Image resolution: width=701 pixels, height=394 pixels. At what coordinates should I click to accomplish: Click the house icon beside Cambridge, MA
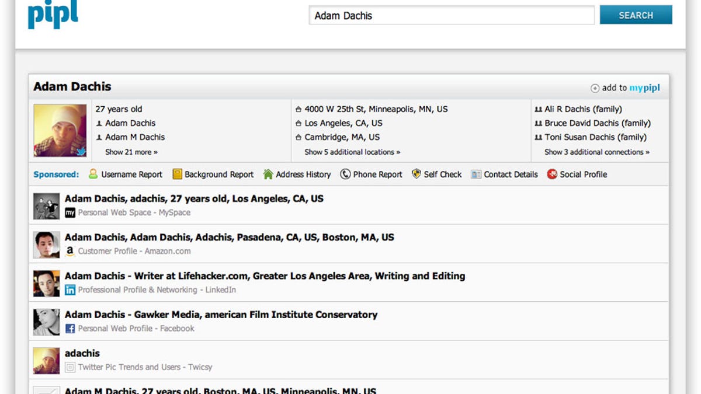[x=299, y=137]
